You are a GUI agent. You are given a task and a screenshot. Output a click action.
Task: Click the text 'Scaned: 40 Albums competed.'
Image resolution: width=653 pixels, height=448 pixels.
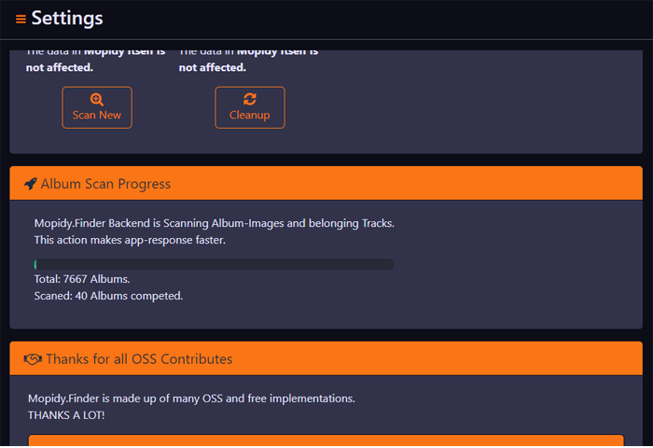point(109,296)
